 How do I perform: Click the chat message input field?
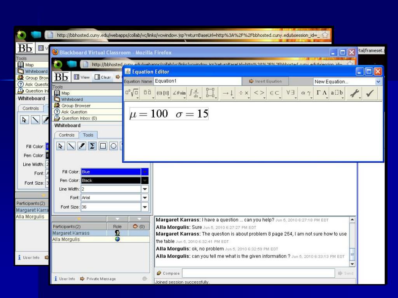[x=258, y=273]
